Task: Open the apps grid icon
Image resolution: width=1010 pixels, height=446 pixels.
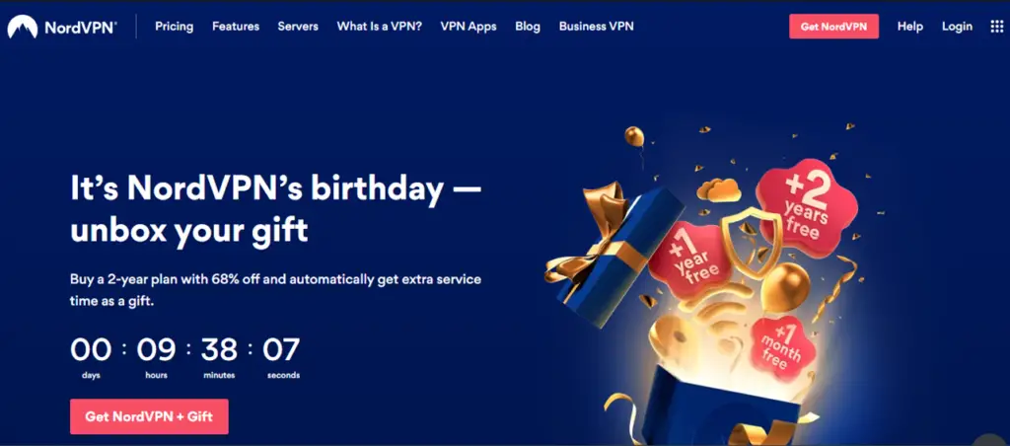Action: pos(996,27)
